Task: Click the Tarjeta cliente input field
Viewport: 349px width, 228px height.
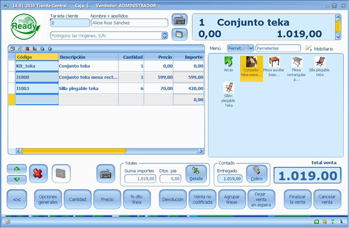Action: point(70,23)
